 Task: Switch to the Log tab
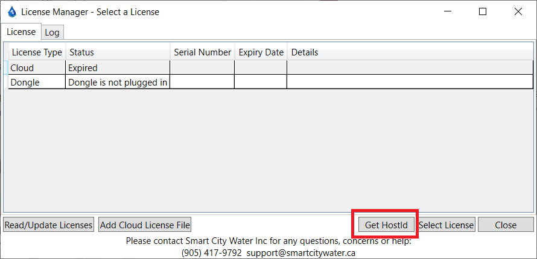pos(52,33)
